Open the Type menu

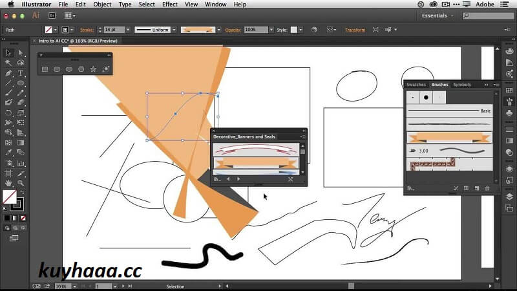point(125,5)
